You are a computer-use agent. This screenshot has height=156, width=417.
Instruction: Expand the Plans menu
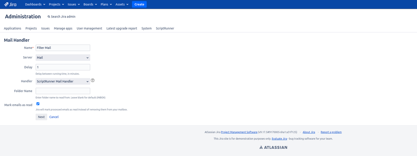[x=106, y=4]
